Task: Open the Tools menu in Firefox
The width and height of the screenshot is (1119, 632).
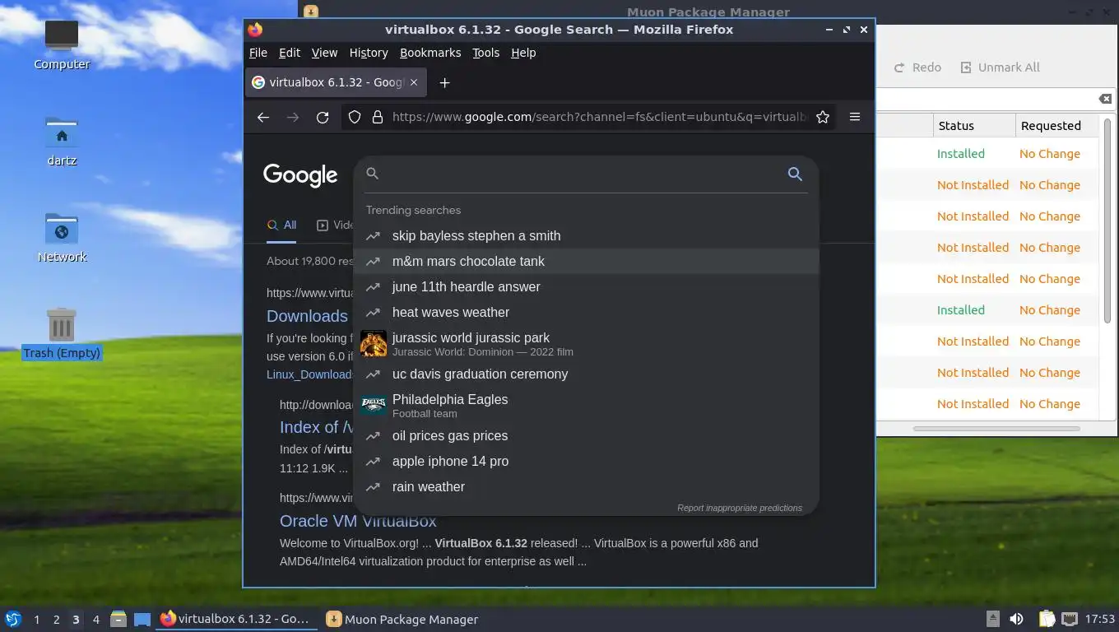Action: tap(485, 53)
